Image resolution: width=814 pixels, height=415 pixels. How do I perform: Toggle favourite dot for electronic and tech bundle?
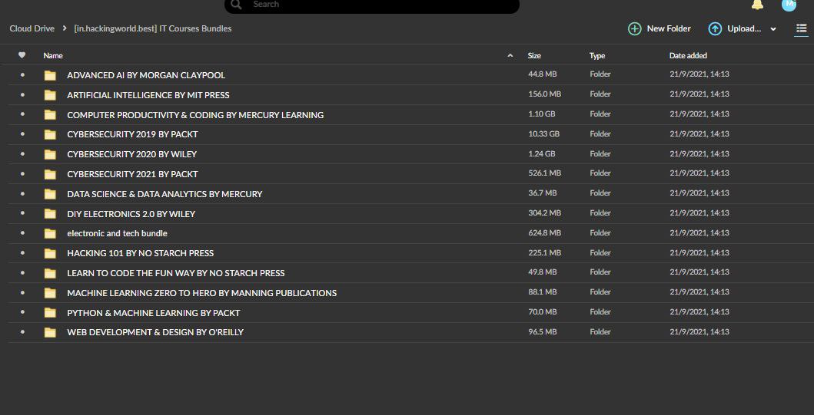click(22, 233)
